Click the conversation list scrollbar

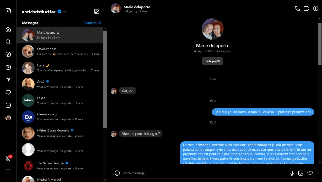coord(105,78)
